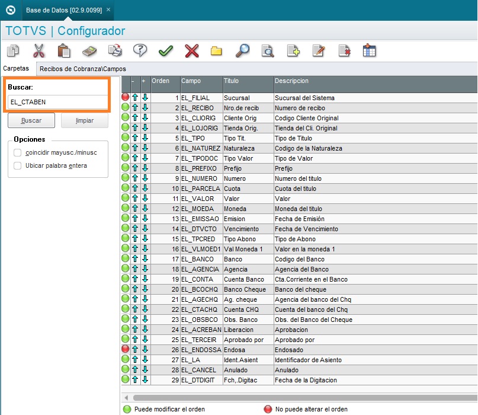The height and width of the screenshot is (415, 478).
Task: Open the Help question mark icon
Action: pos(140,50)
